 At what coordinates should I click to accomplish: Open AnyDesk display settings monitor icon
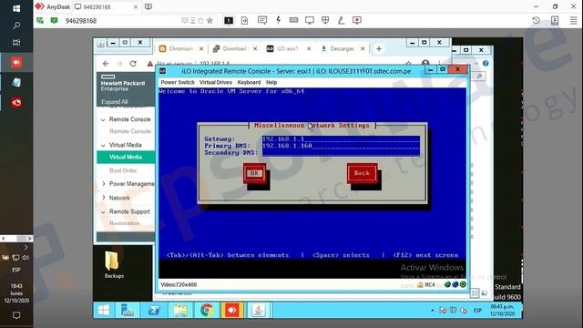[x=310, y=20]
